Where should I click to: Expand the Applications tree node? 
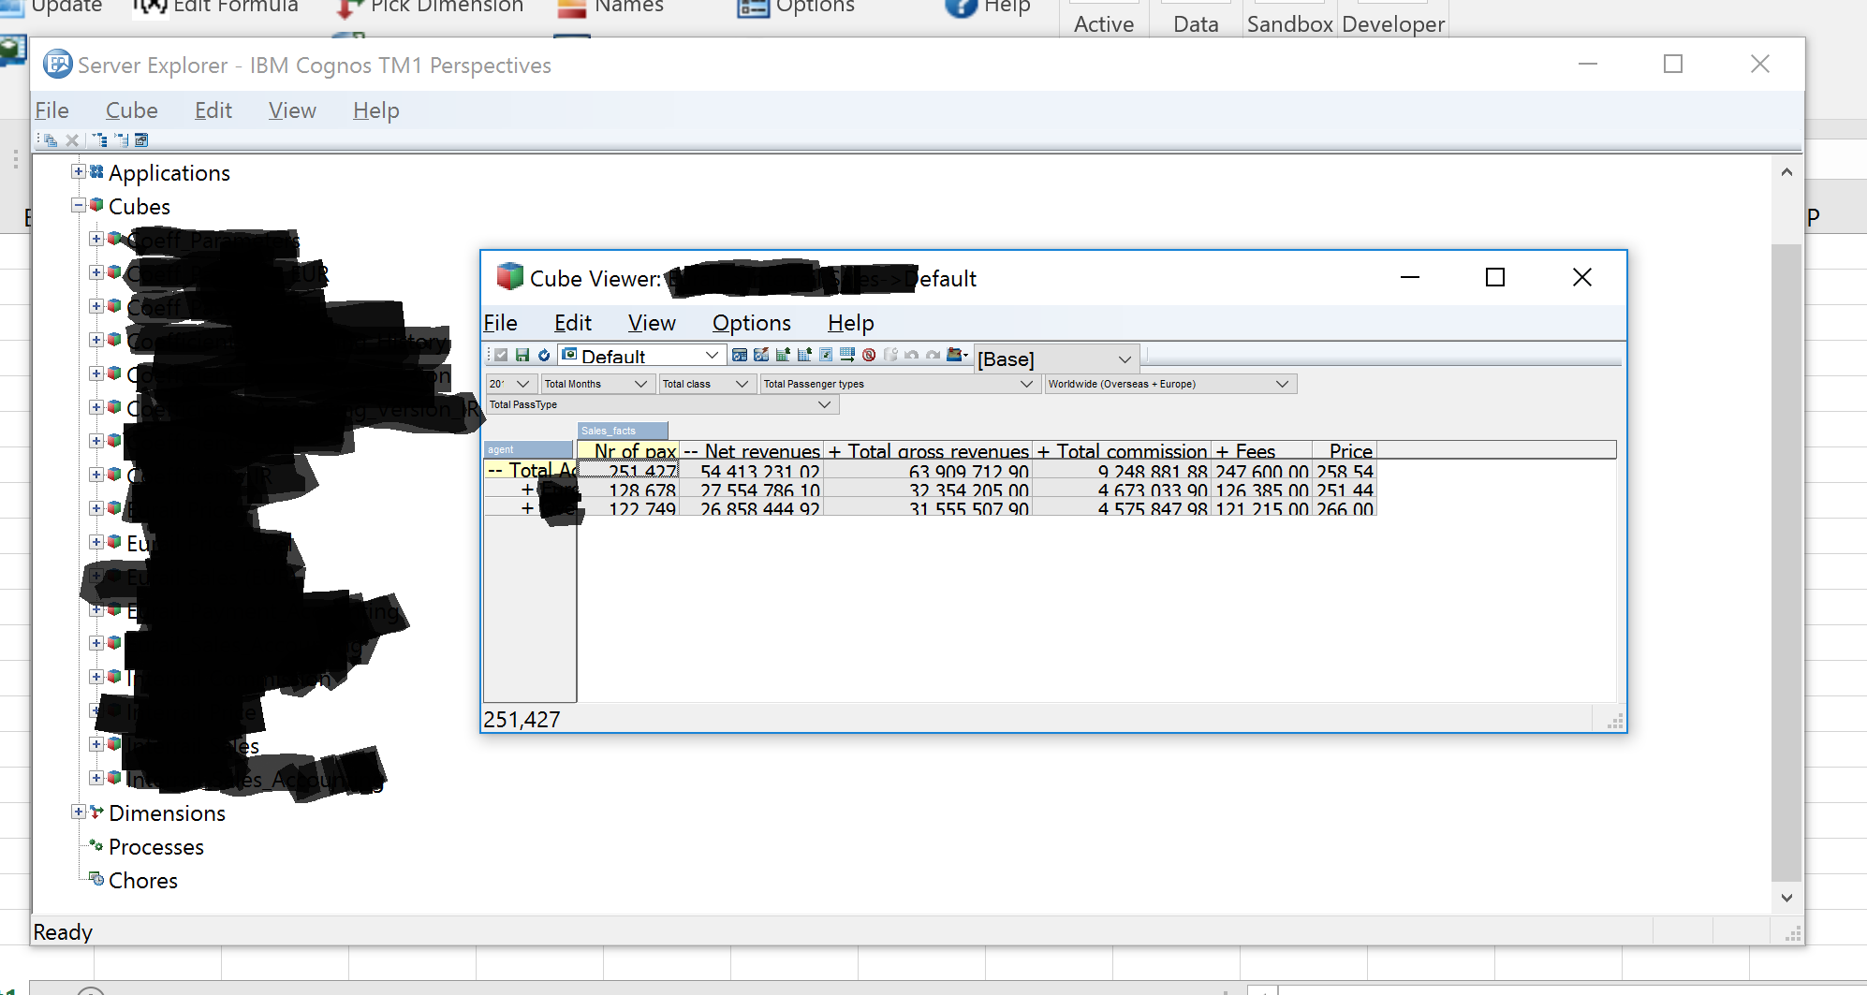point(79,171)
